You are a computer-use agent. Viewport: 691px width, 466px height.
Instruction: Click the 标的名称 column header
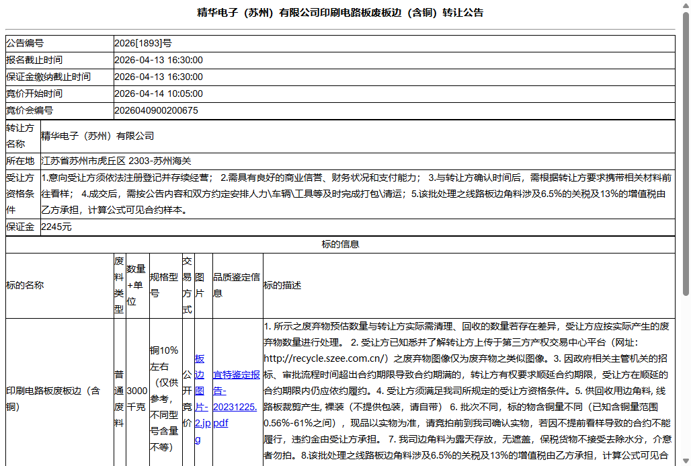pos(60,286)
